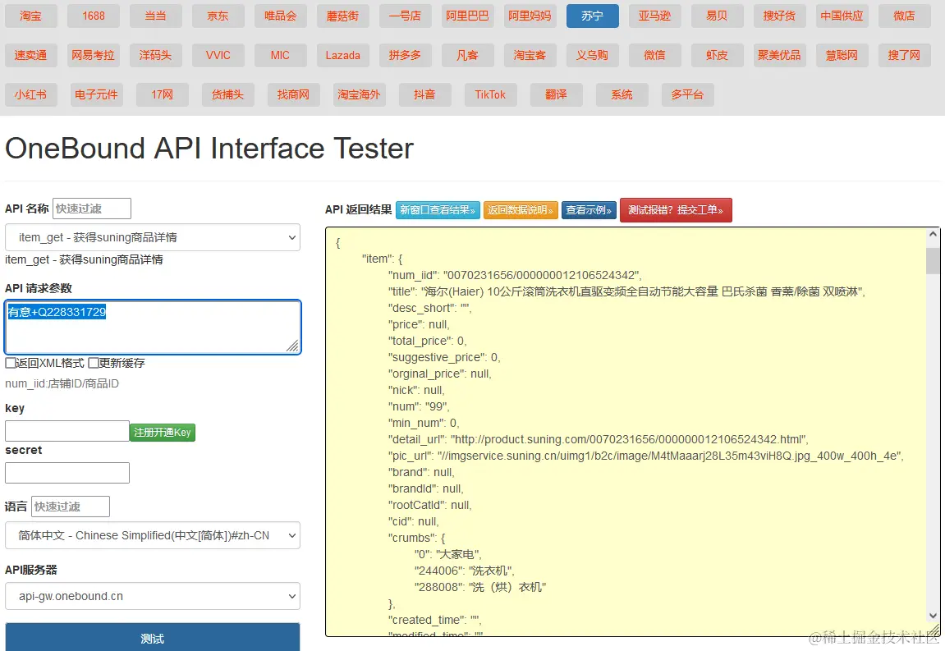Select the MIC tab
This screenshot has height=651, width=945.
coord(280,56)
